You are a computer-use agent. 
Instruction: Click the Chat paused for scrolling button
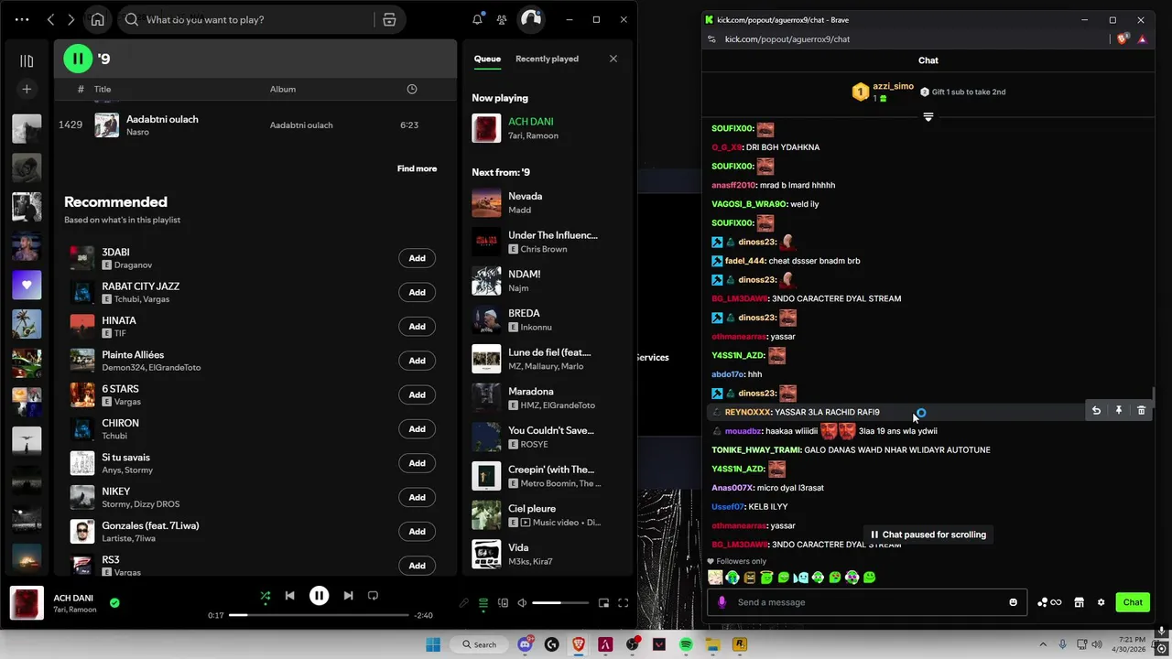(x=928, y=535)
